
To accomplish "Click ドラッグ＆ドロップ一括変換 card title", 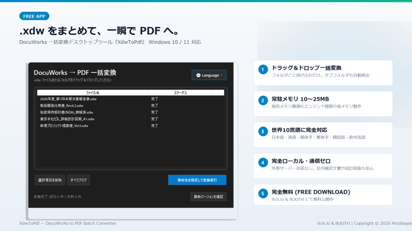I will [306, 68].
